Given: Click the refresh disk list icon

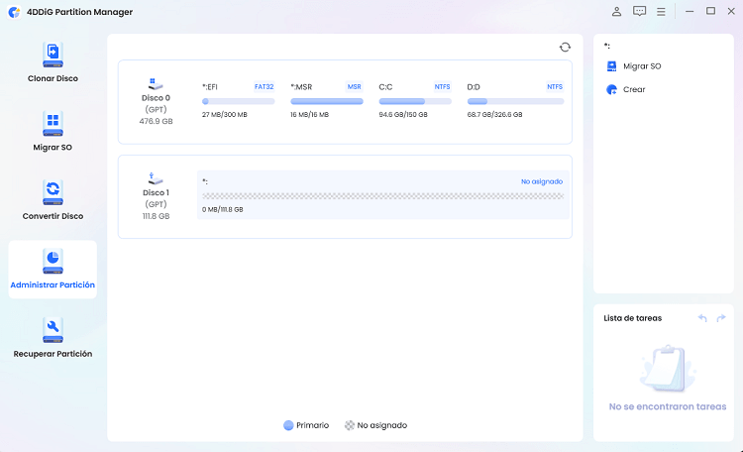Looking at the screenshot, I should pos(565,47).
